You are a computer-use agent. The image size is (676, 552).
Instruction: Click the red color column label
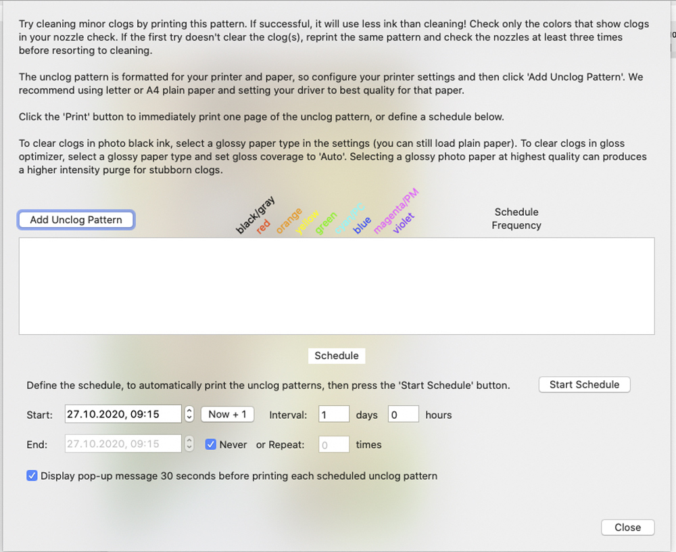coord(264,227)
